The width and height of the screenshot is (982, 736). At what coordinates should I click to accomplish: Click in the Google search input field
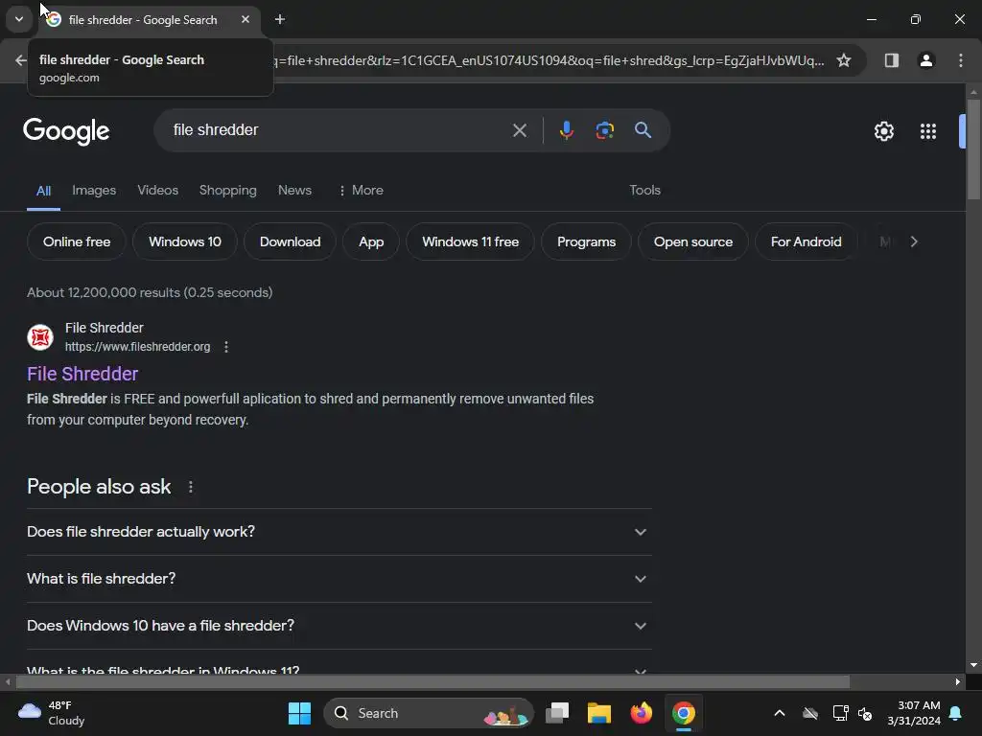coord(339,130)
